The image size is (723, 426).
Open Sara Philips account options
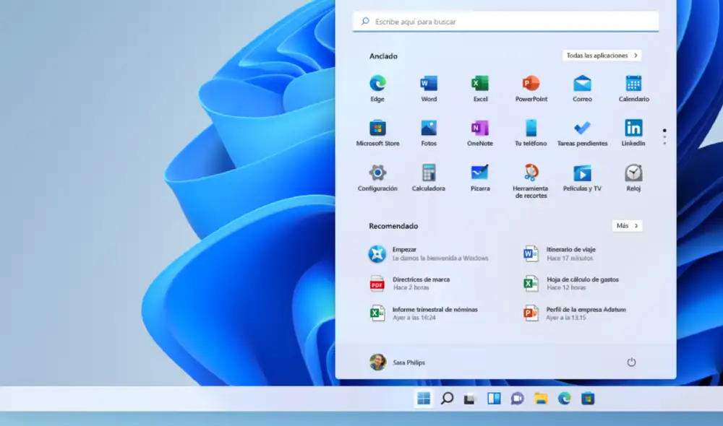coord(400,363)
